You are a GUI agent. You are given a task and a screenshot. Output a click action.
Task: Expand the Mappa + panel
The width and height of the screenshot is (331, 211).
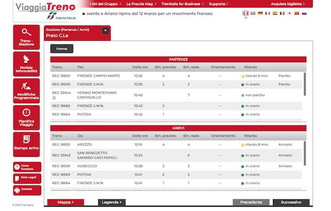pyautogui.click(x=66, y=202)
